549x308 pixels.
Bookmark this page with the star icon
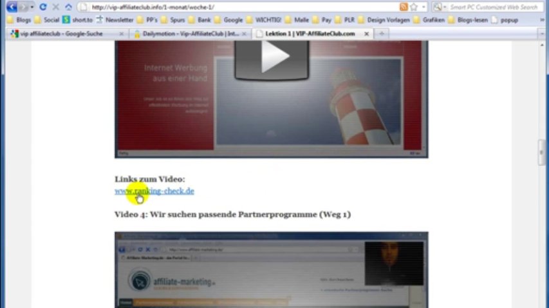click(413, 7)
